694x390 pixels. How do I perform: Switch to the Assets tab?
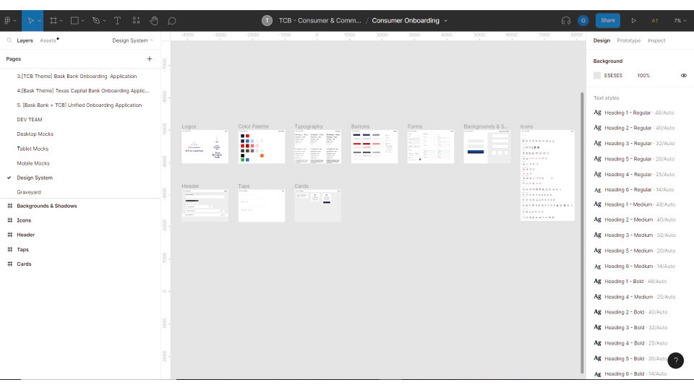pyautogui.click(x=48, y=40)
